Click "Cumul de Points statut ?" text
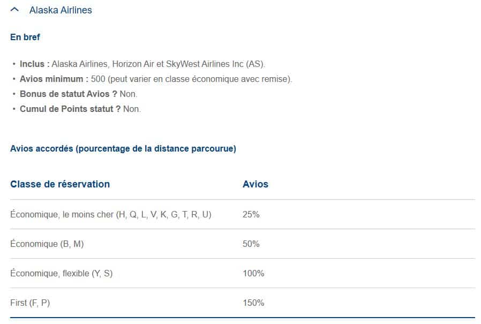This screenshot has height=324, width=481. tap(70, 109)
